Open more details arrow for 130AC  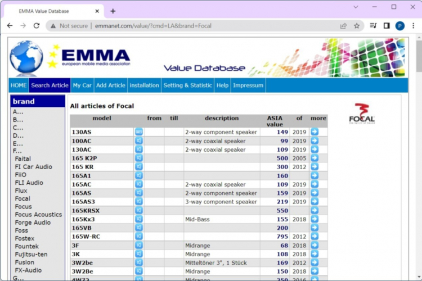tap(315, 149)
